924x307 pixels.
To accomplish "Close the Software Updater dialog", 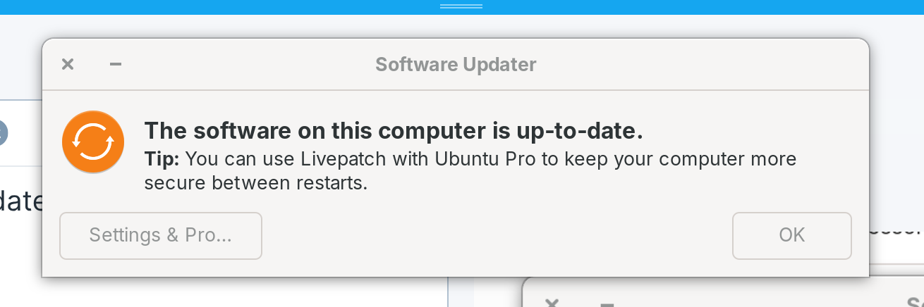I will (68, 65).
